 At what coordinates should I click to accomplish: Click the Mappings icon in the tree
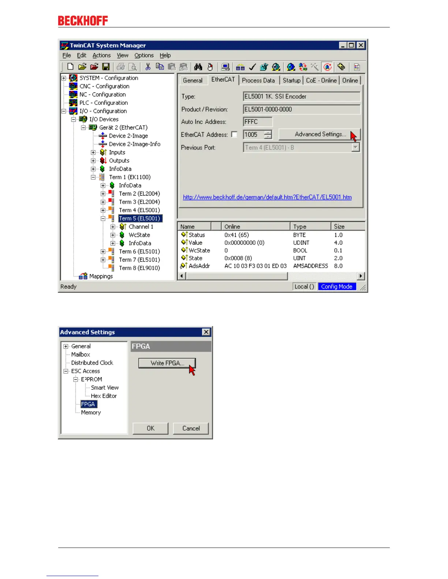[x=83, y=276]
